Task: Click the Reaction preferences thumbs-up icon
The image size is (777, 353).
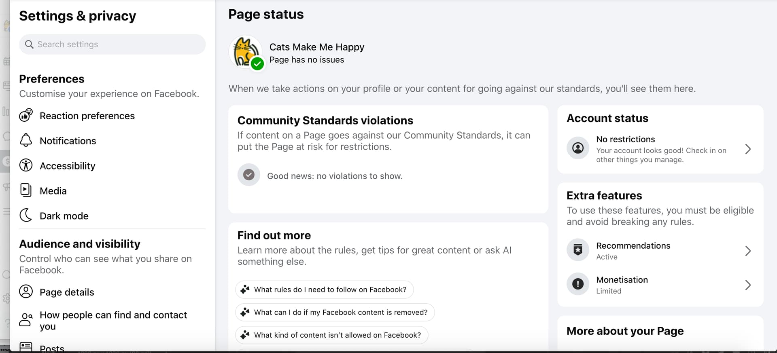Action: (x=26, y=115)
